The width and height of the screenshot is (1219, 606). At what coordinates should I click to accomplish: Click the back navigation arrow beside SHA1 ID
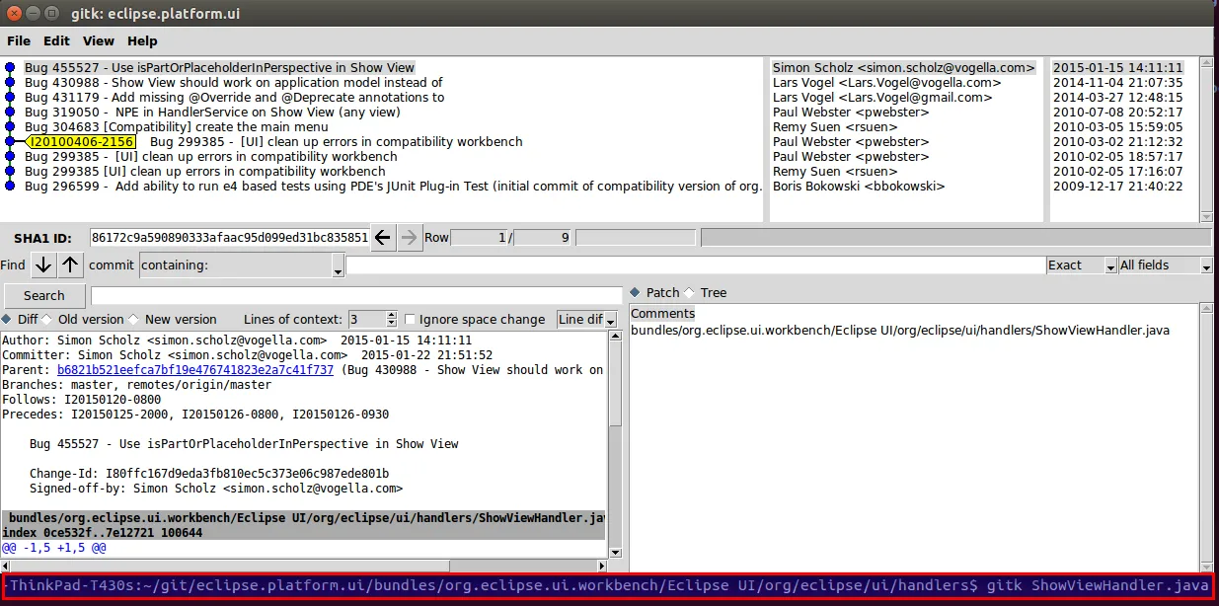pos(383,237)
